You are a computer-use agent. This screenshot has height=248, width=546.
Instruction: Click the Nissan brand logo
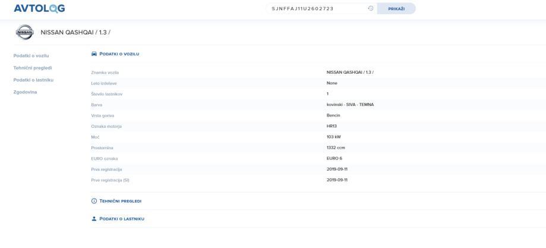click(25, 32)
